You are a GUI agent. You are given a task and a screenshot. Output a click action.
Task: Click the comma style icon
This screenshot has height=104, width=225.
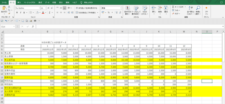(x=112, y=13)
